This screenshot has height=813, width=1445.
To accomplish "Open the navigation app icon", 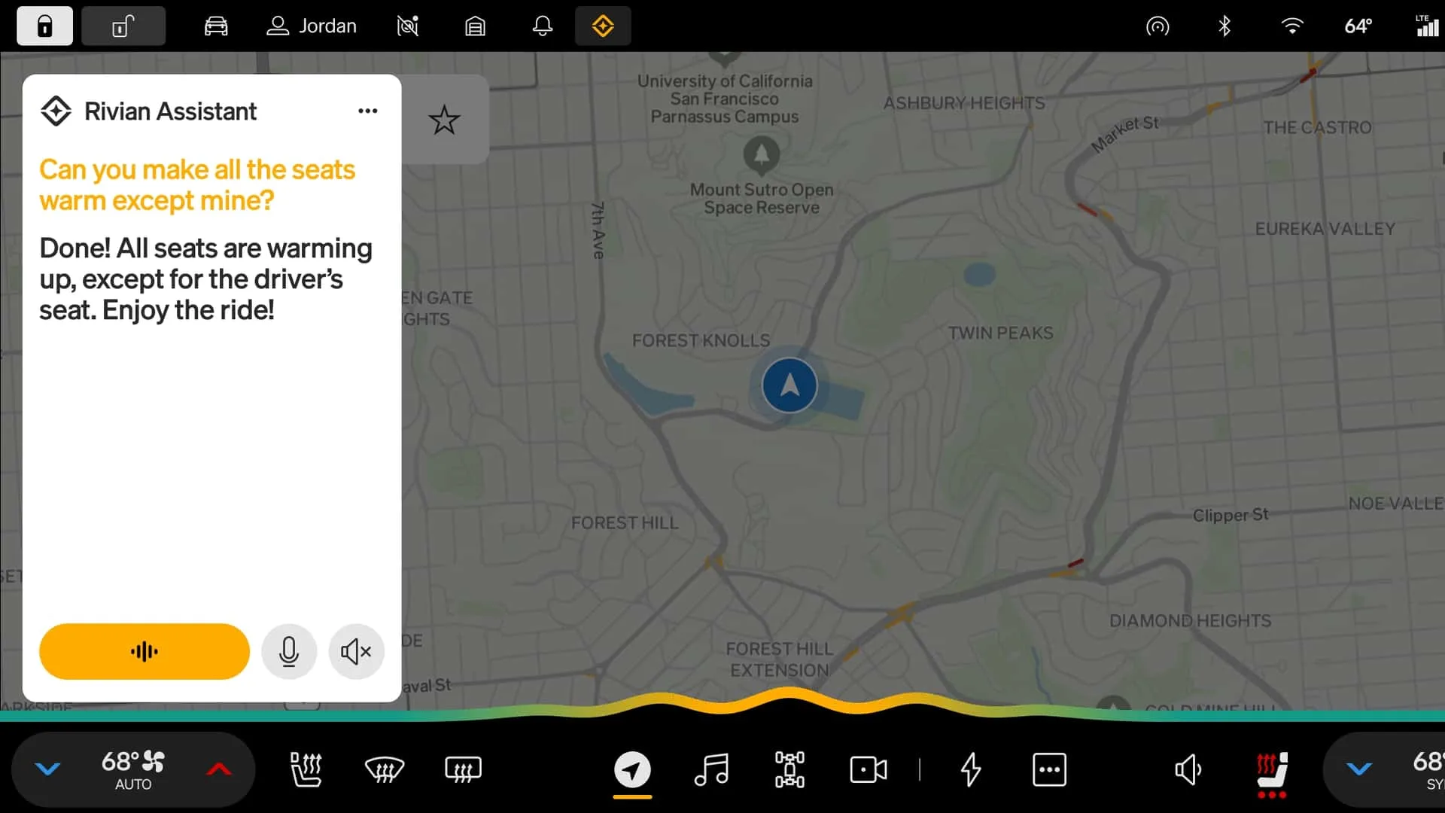I will pos(632,769).
